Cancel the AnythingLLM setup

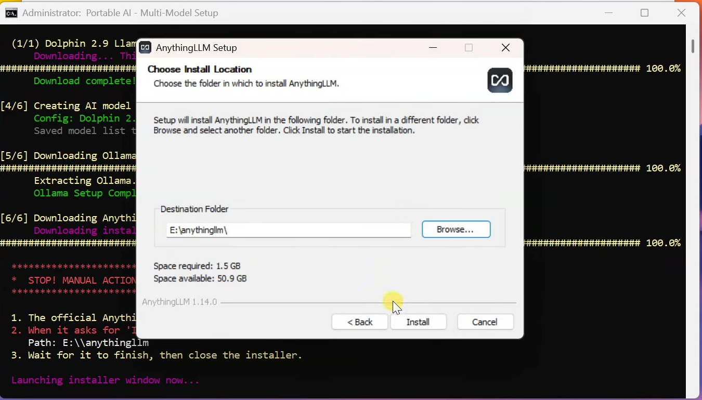(x=485, y=322)
